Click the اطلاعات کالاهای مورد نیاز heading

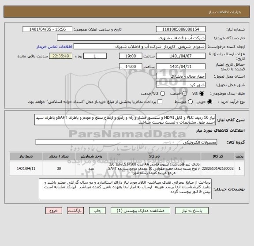click(220, 131)
